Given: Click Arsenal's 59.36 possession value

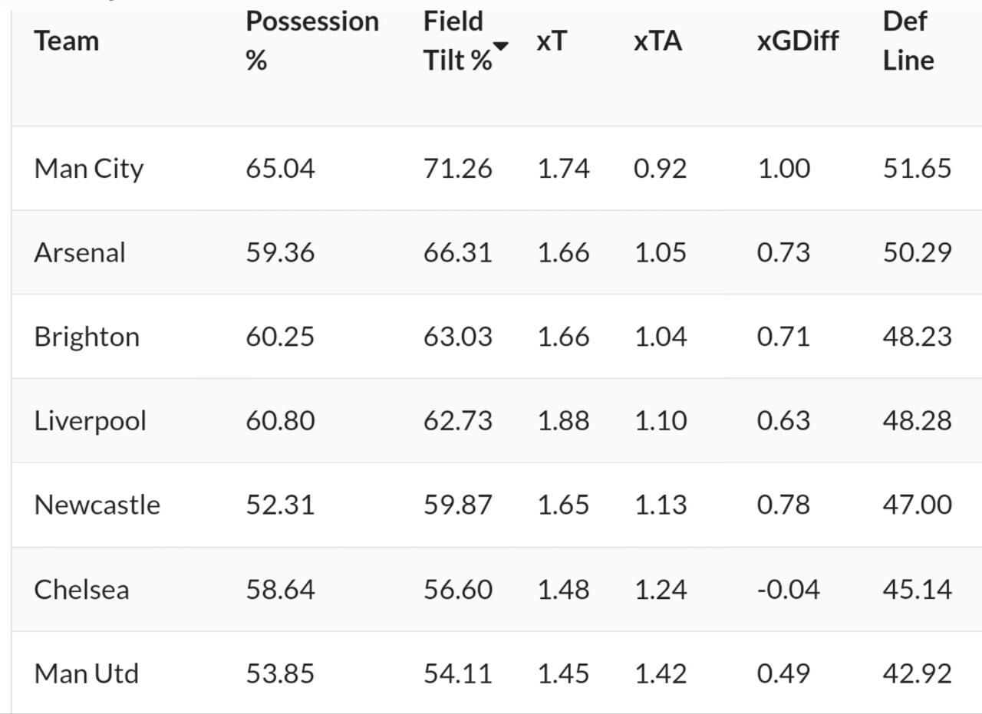Looking at the screenshot, I should point(280,252).
